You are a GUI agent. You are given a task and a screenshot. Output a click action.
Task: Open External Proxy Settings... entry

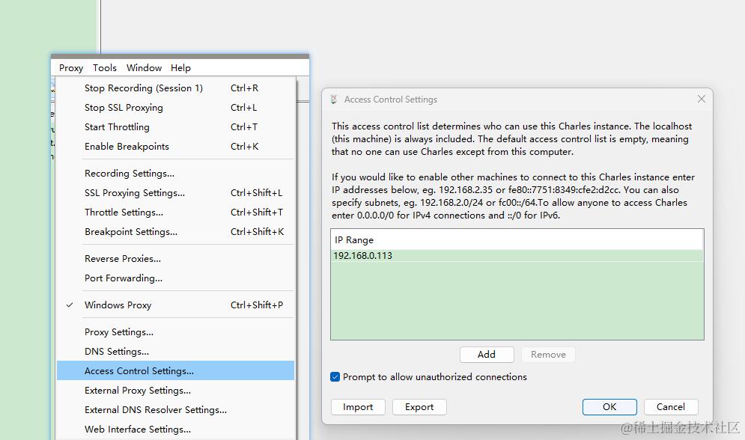point(175,391)
